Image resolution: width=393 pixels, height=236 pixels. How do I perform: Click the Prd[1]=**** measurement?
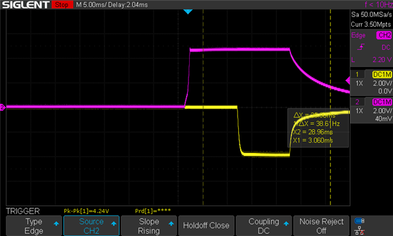pos(153,211)
